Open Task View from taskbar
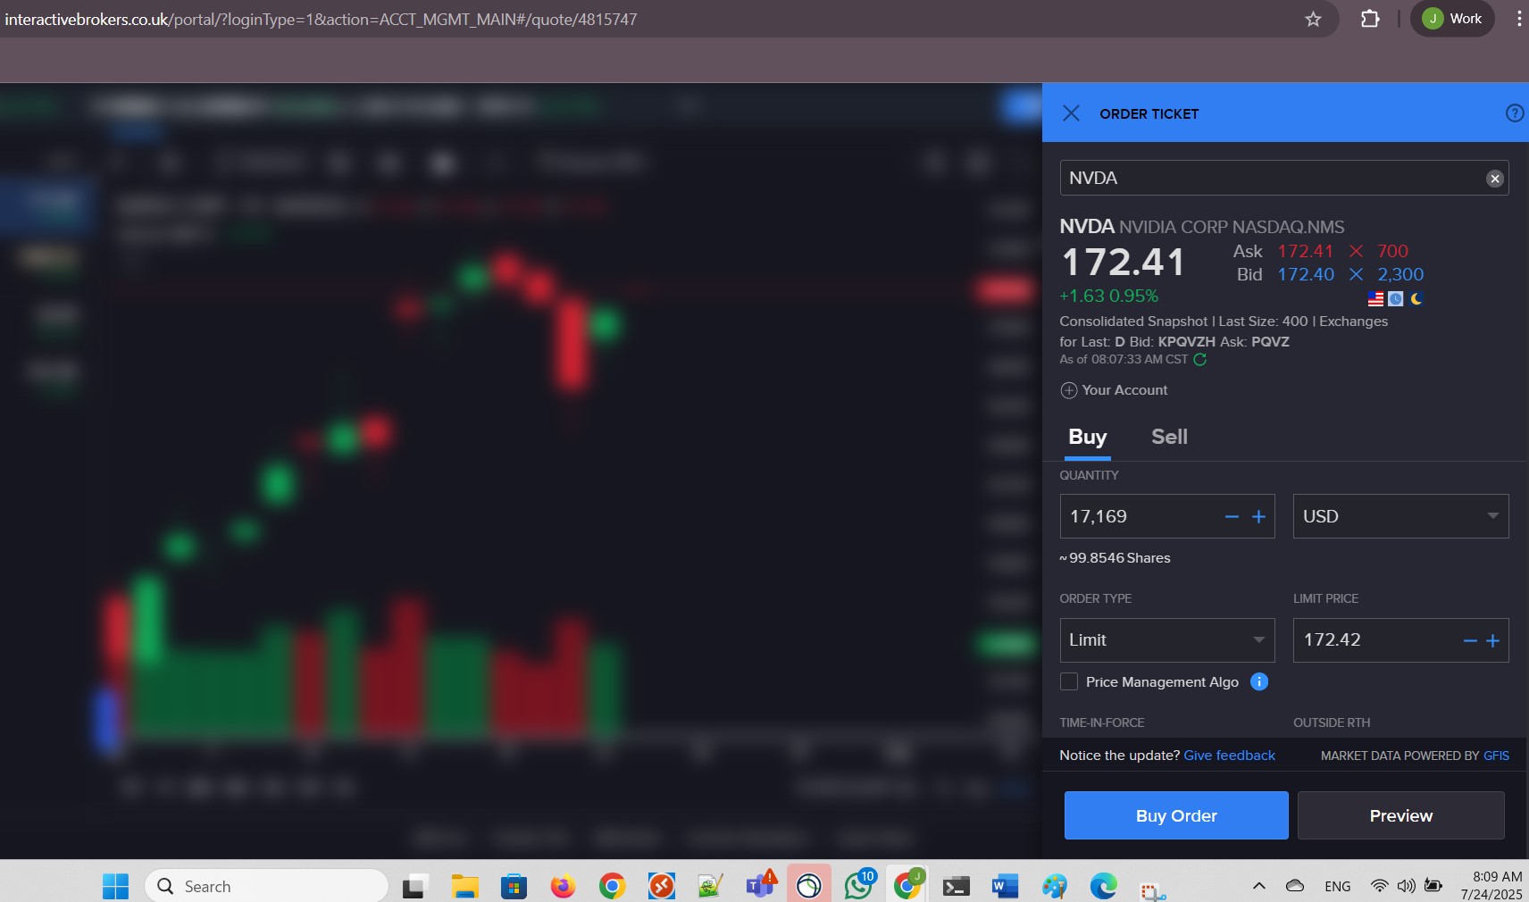The width and height of the screenshot is (1529, 902). click(x=414, y=887)
